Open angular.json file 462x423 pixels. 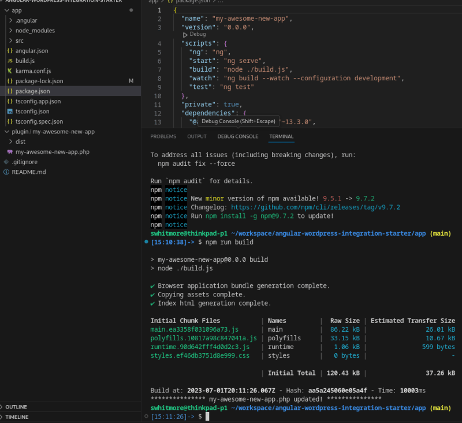coord(32,51)
